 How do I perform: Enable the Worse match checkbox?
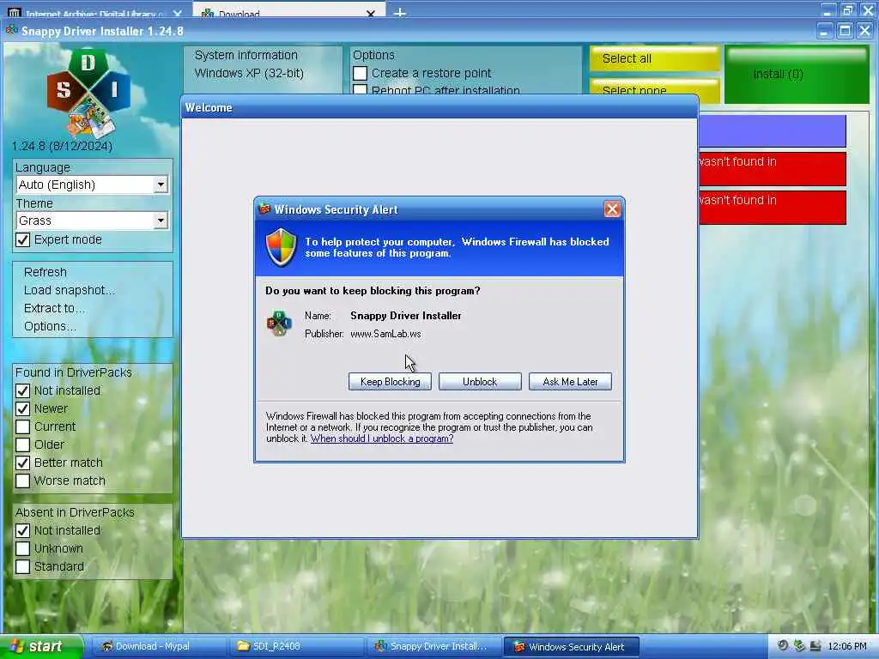coord(23,481)
